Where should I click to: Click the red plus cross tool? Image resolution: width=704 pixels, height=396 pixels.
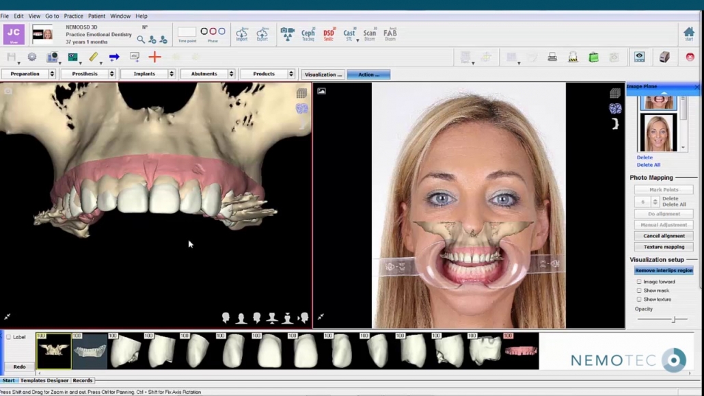click(154, 57)
